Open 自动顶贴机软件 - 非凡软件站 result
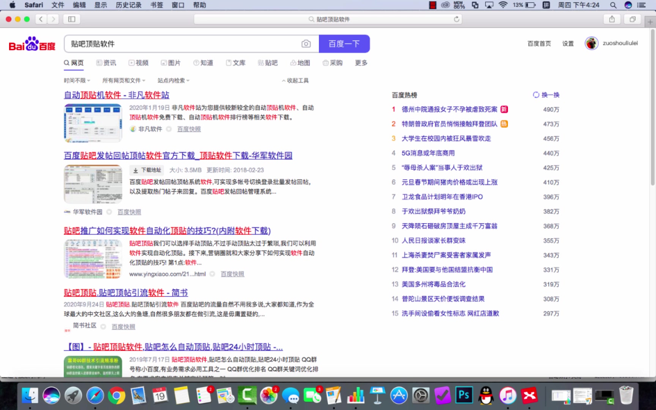Screen dimensions: 656x410 (117, 95)
